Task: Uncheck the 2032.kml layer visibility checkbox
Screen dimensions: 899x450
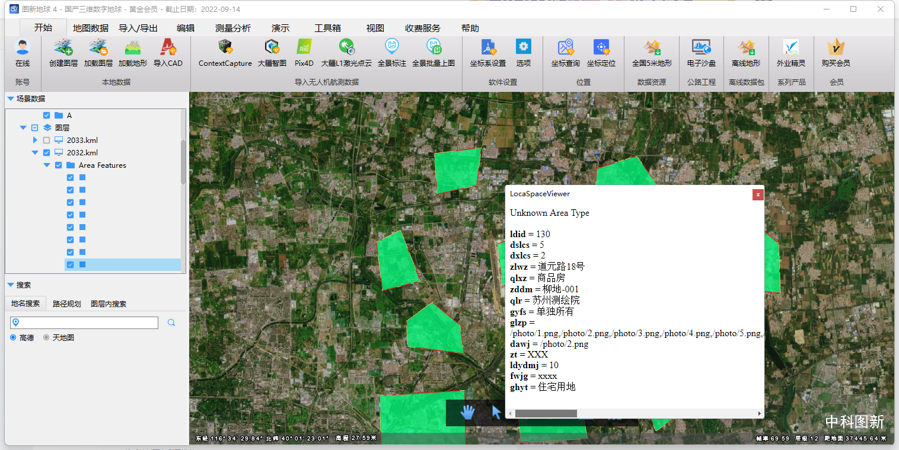Action: (46, 152)
